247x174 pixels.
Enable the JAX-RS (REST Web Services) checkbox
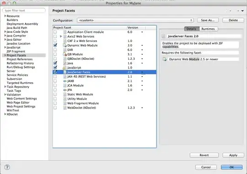(55, 76)
